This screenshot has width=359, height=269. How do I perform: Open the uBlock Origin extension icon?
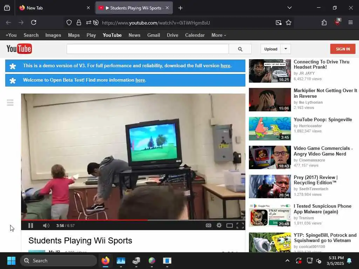[337, 22]
